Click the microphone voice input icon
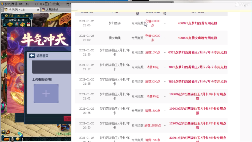Screen dimensions: 252x142 point(12,139)
